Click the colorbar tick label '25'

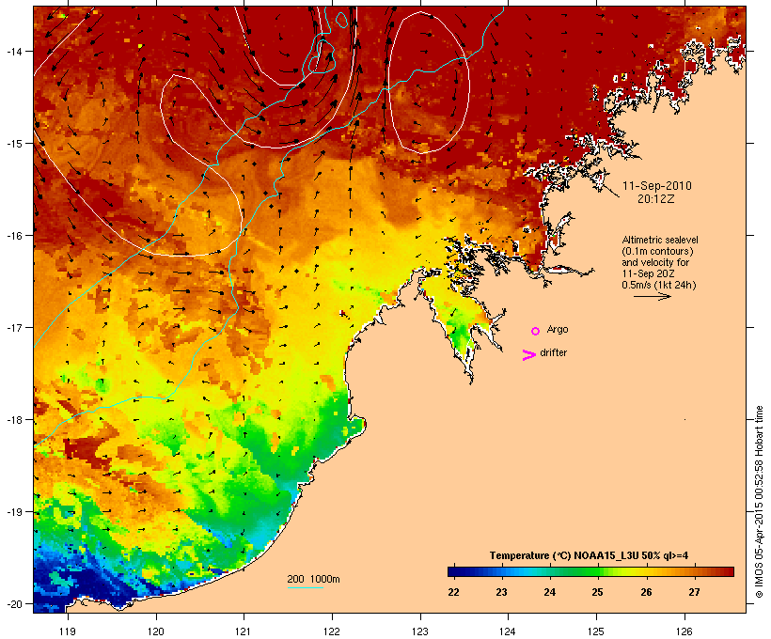coord(597,592)
